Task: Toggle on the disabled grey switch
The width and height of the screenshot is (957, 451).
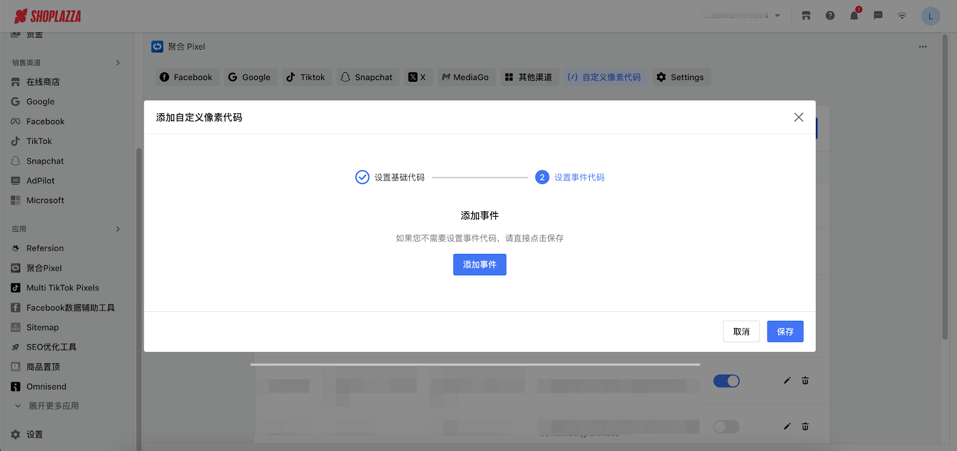Action: click(726, 427)
